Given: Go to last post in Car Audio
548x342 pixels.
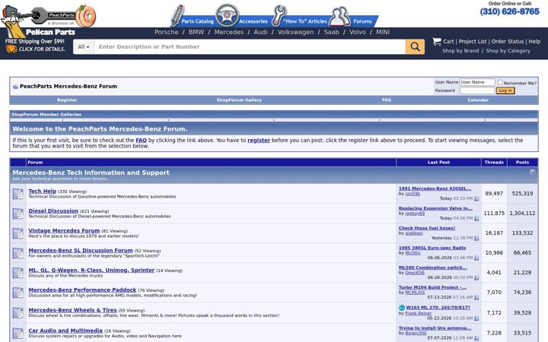Looking at the screenshot, I should (476, 338).
